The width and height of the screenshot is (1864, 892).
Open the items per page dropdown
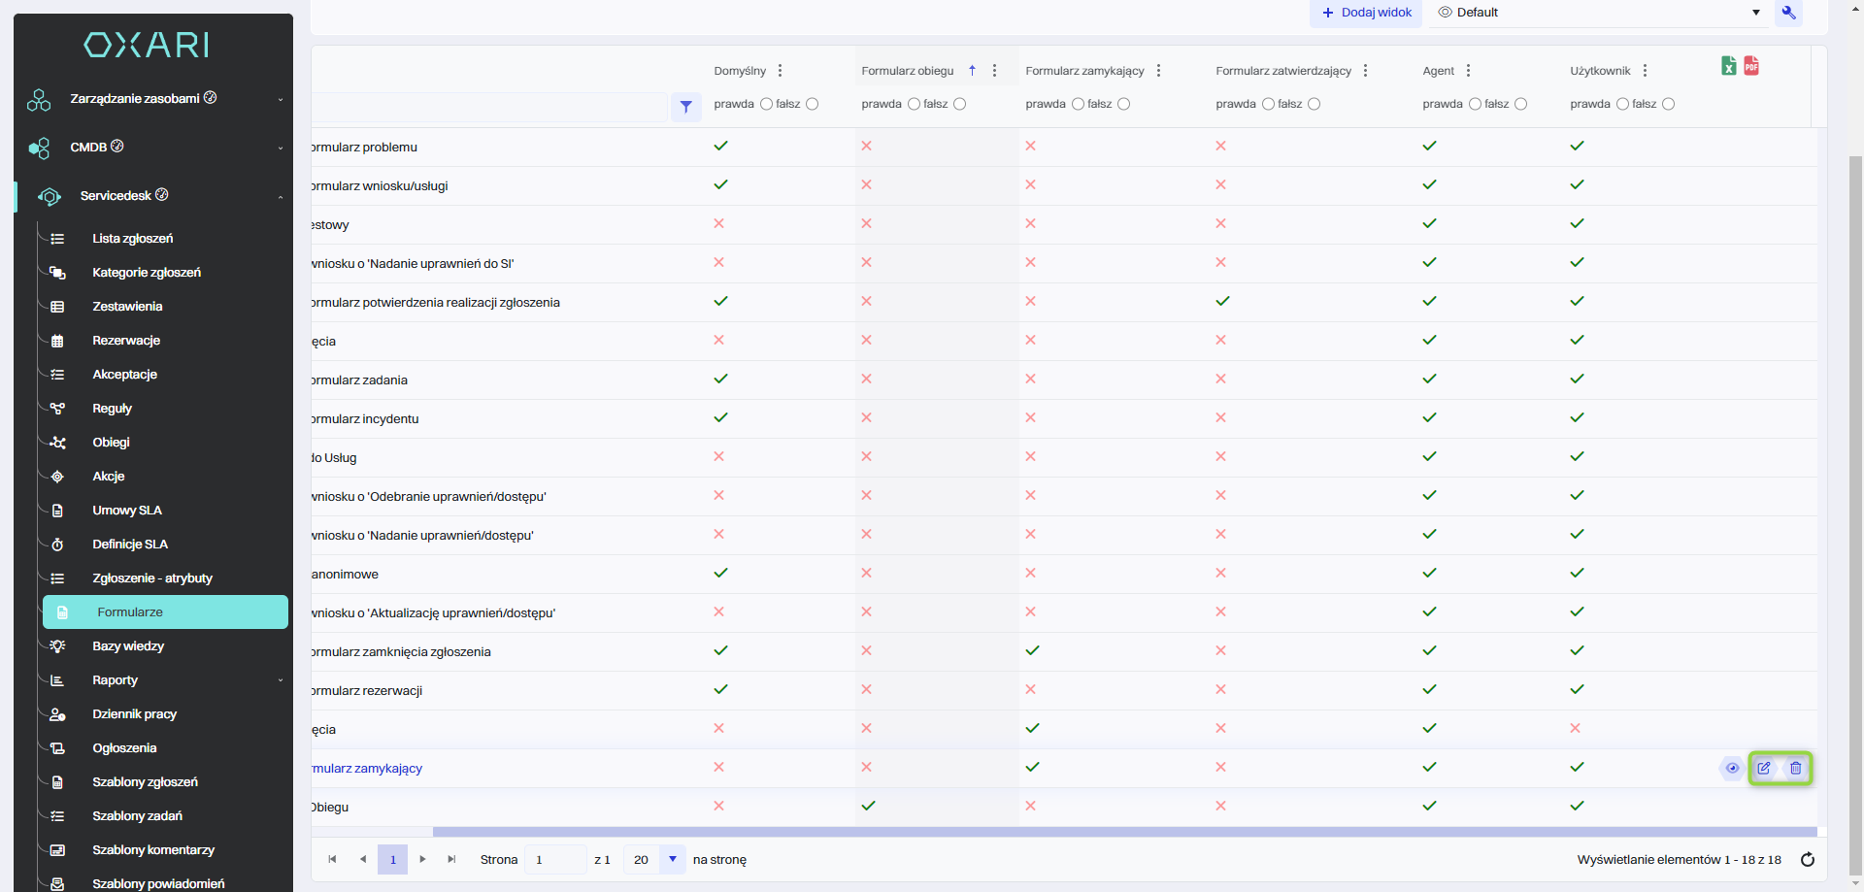pos(672,859)
